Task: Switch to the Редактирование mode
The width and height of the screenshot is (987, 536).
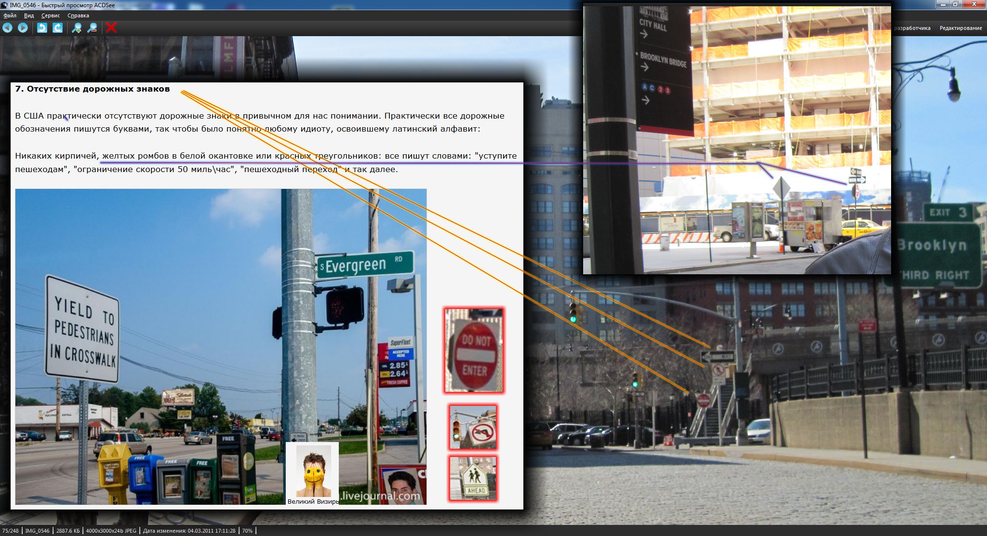Action: [960, 28]
